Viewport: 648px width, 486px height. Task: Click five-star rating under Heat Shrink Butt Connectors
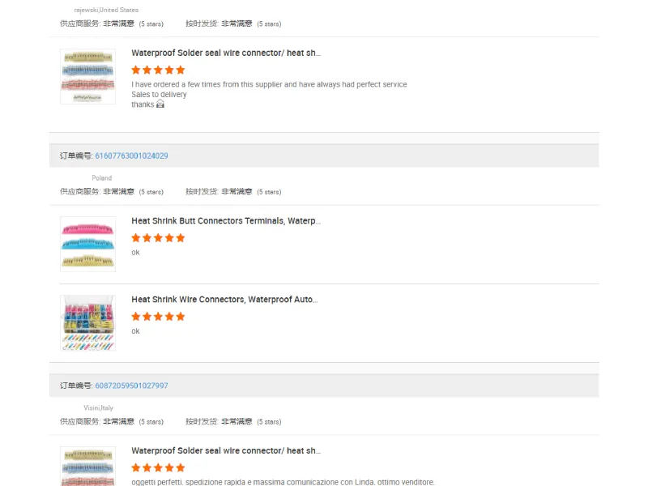coord(158,238)
